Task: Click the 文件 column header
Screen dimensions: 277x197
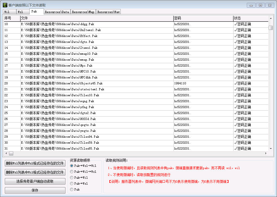Action: pyautogui.click(x=97, y=18)
